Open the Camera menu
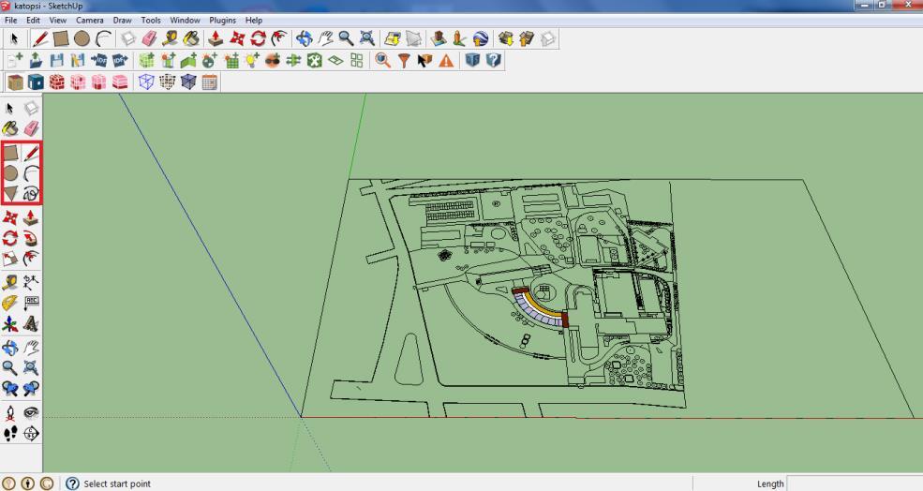The width and height of the screenshot is (923, 491). tap(89, 20)
